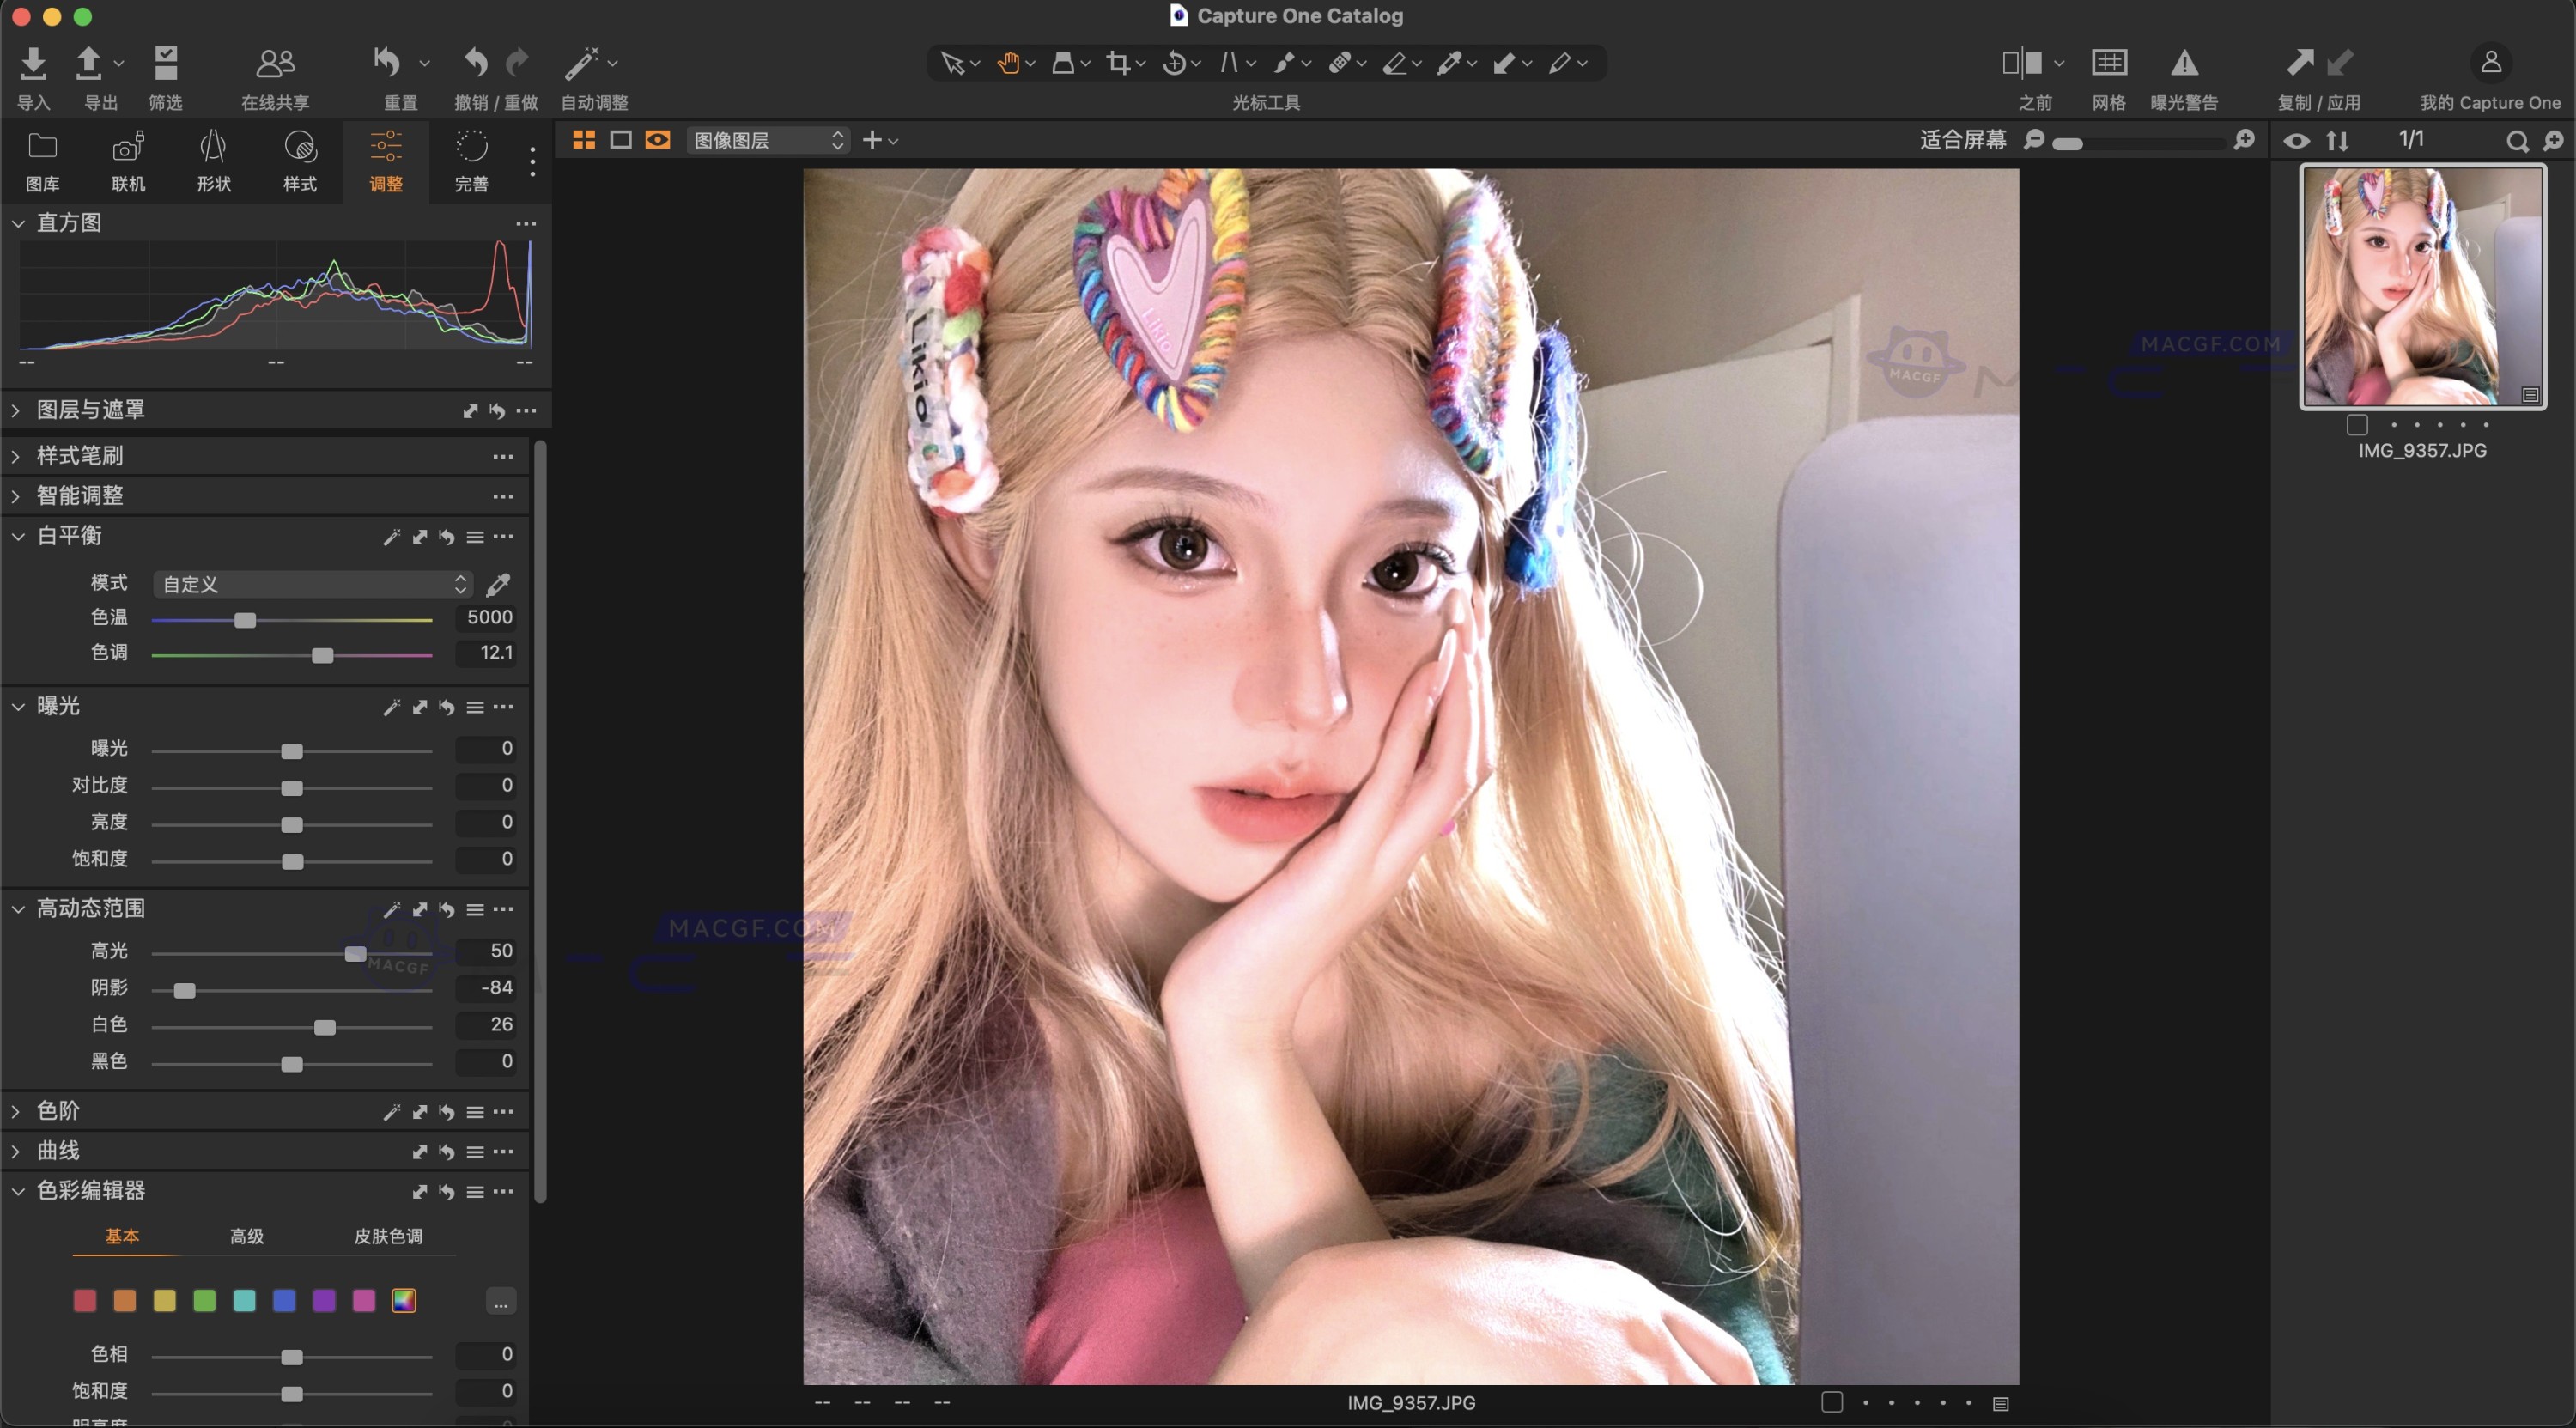2576x1428 pixels.
Task: Select the Eraser mask tool
Action: (1398, 63)
